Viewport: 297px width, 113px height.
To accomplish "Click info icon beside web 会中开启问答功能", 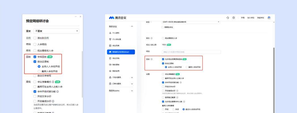I will [x=181, y=82].
